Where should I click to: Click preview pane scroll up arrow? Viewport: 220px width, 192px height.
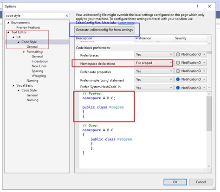(209, 94)
